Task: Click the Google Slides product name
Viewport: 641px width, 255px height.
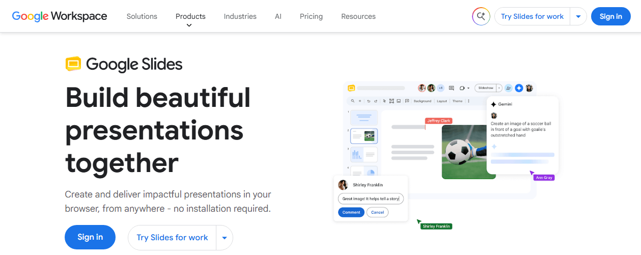Action: click(x=134, y=65)
